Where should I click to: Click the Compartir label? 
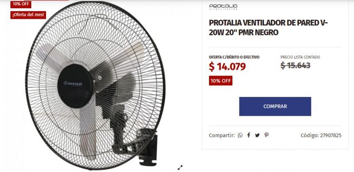point(222,135)
